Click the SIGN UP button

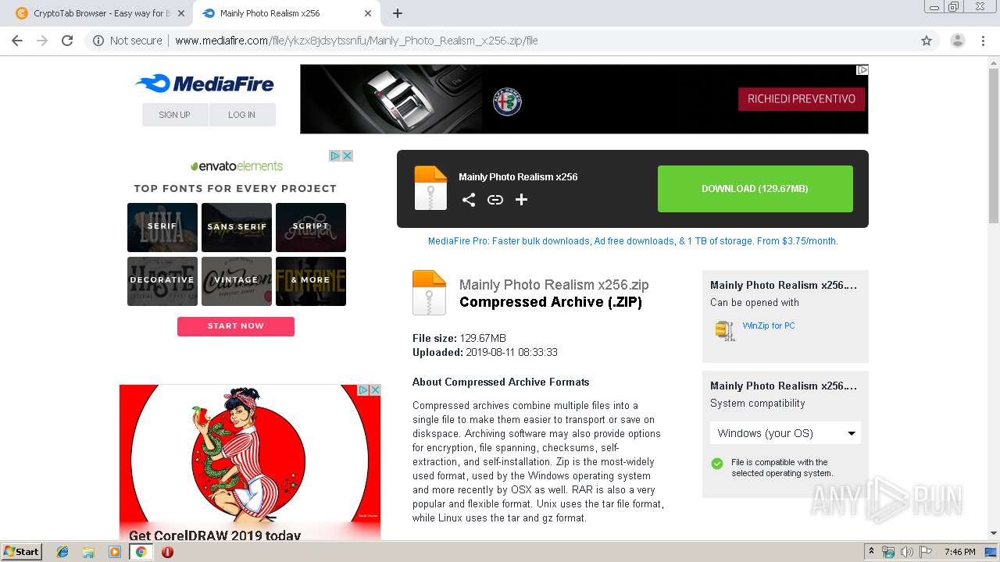click(x=175, y=115)
